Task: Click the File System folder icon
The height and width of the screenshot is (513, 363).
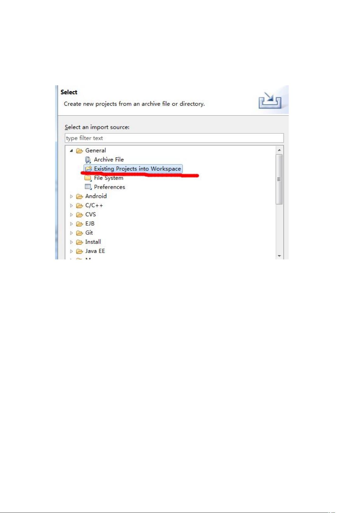Action: coord(88,178)
